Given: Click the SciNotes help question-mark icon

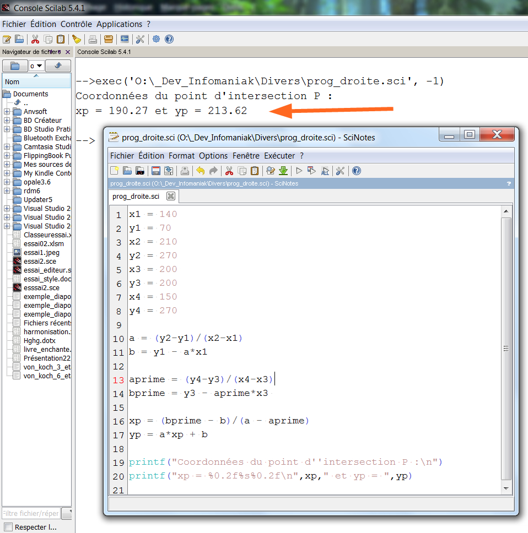Looking at the screenshot, I should coord(356,171).
